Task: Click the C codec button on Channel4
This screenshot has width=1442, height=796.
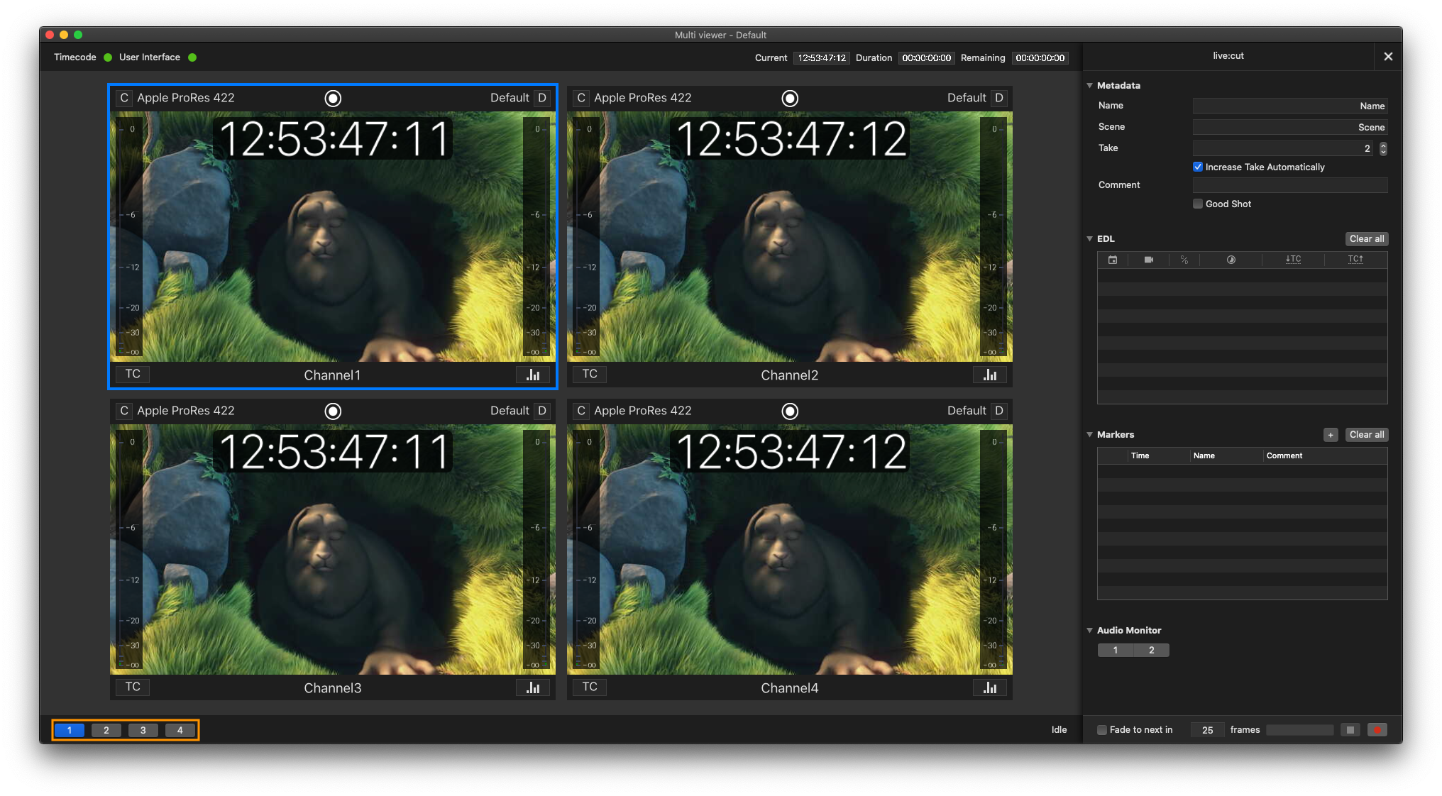Action: (x=581, y=411)
